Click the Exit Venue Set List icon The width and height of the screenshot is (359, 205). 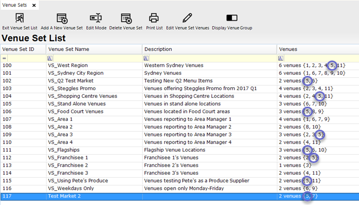point(19,19)
